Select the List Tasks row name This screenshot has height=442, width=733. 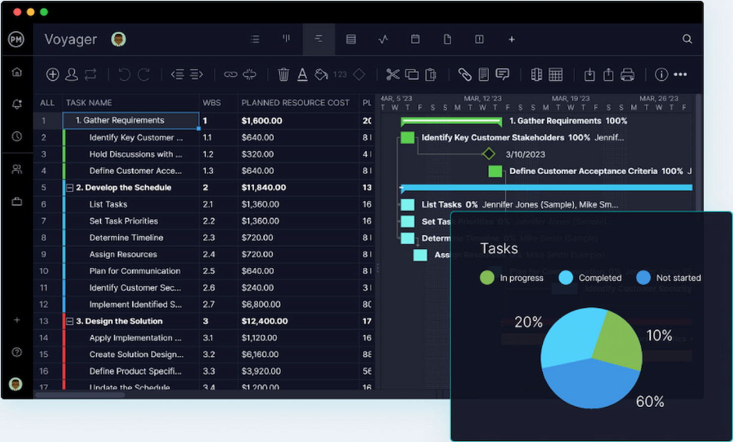point(108,204)
